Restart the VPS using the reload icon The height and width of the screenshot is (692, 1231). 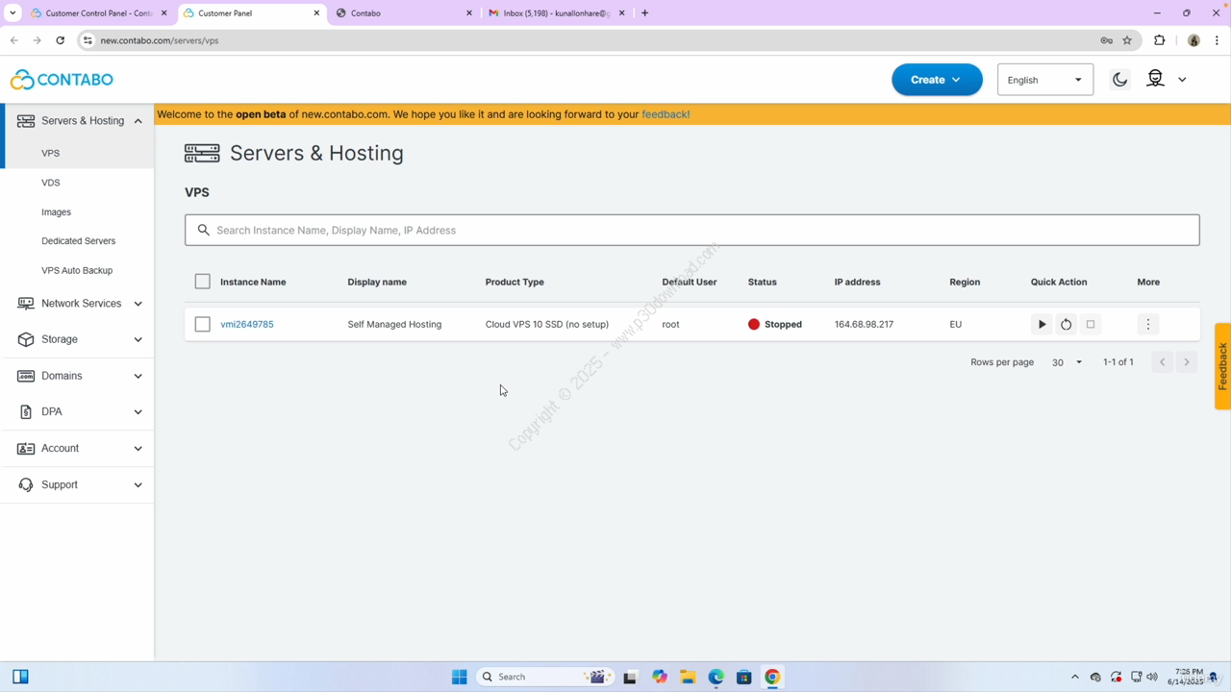(1066, 325)
